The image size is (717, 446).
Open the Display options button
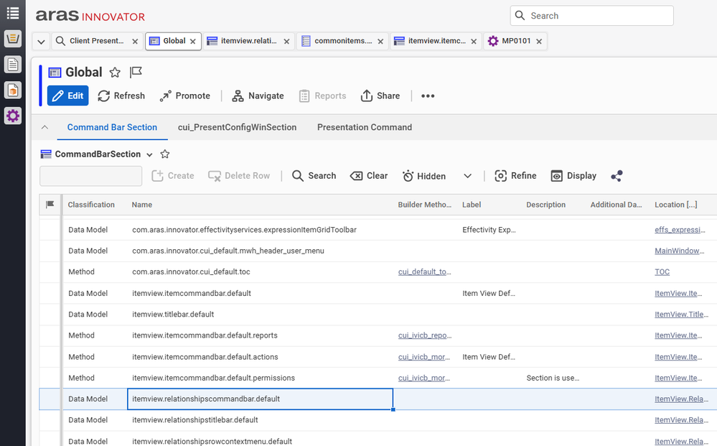pyautogui.click(x=573, y=176)
